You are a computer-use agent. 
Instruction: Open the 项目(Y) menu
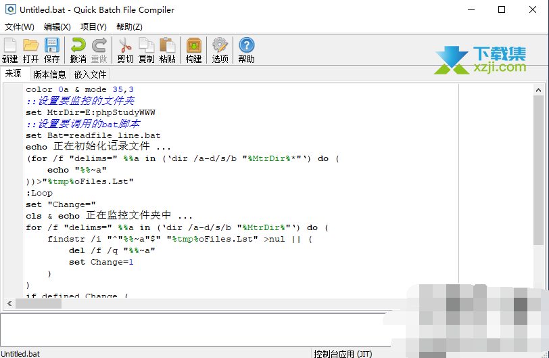click(x=93, y=27)
